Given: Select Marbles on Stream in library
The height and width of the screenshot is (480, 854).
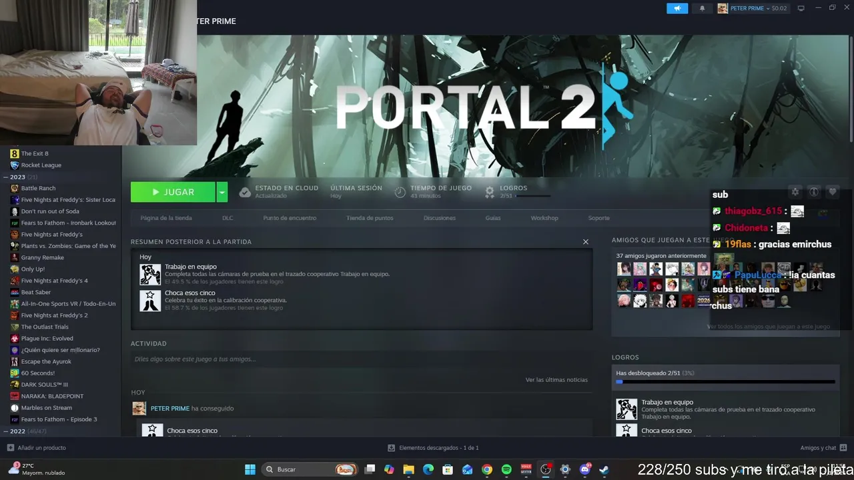Looking at the screenshot, I should coord(47,408).
